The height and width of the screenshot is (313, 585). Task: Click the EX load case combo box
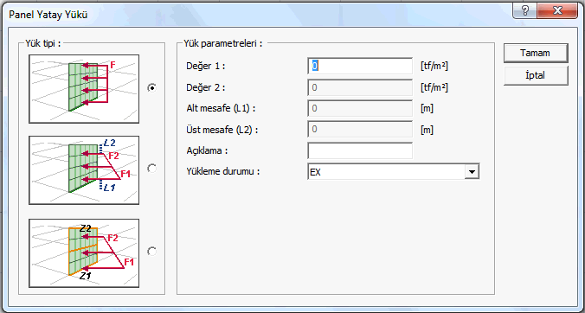click(394, 172)
